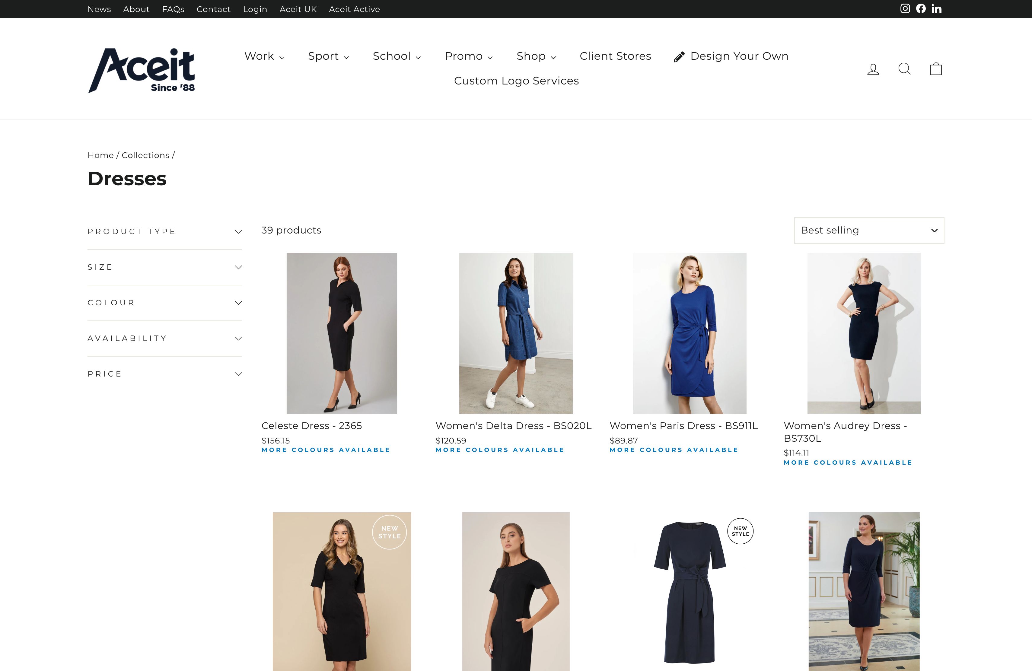
Task: Click the account login icon
Action: click(873, 68)
